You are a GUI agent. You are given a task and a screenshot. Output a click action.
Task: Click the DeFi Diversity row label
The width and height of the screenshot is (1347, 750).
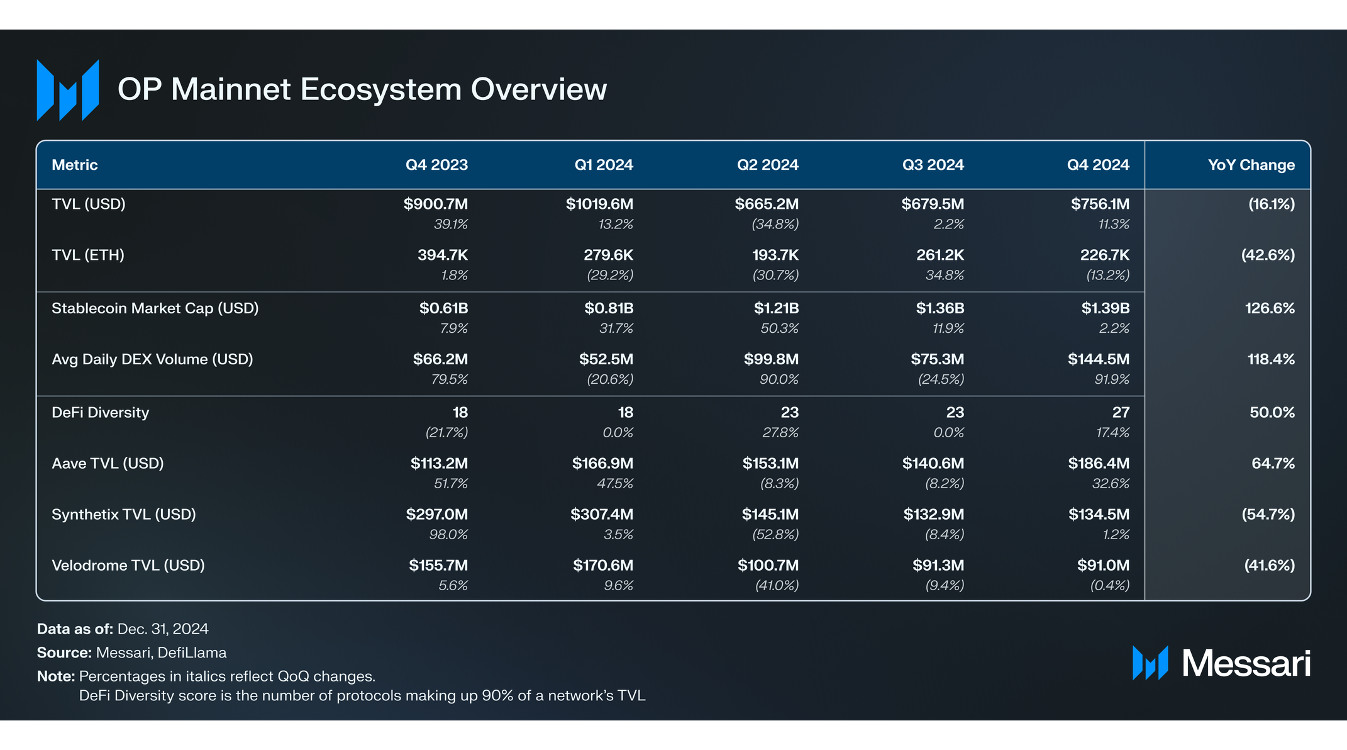point(101,413)
